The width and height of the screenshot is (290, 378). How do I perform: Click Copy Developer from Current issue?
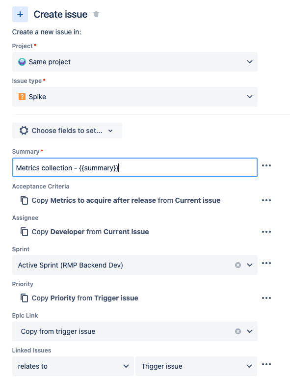(x=84, y=232)
